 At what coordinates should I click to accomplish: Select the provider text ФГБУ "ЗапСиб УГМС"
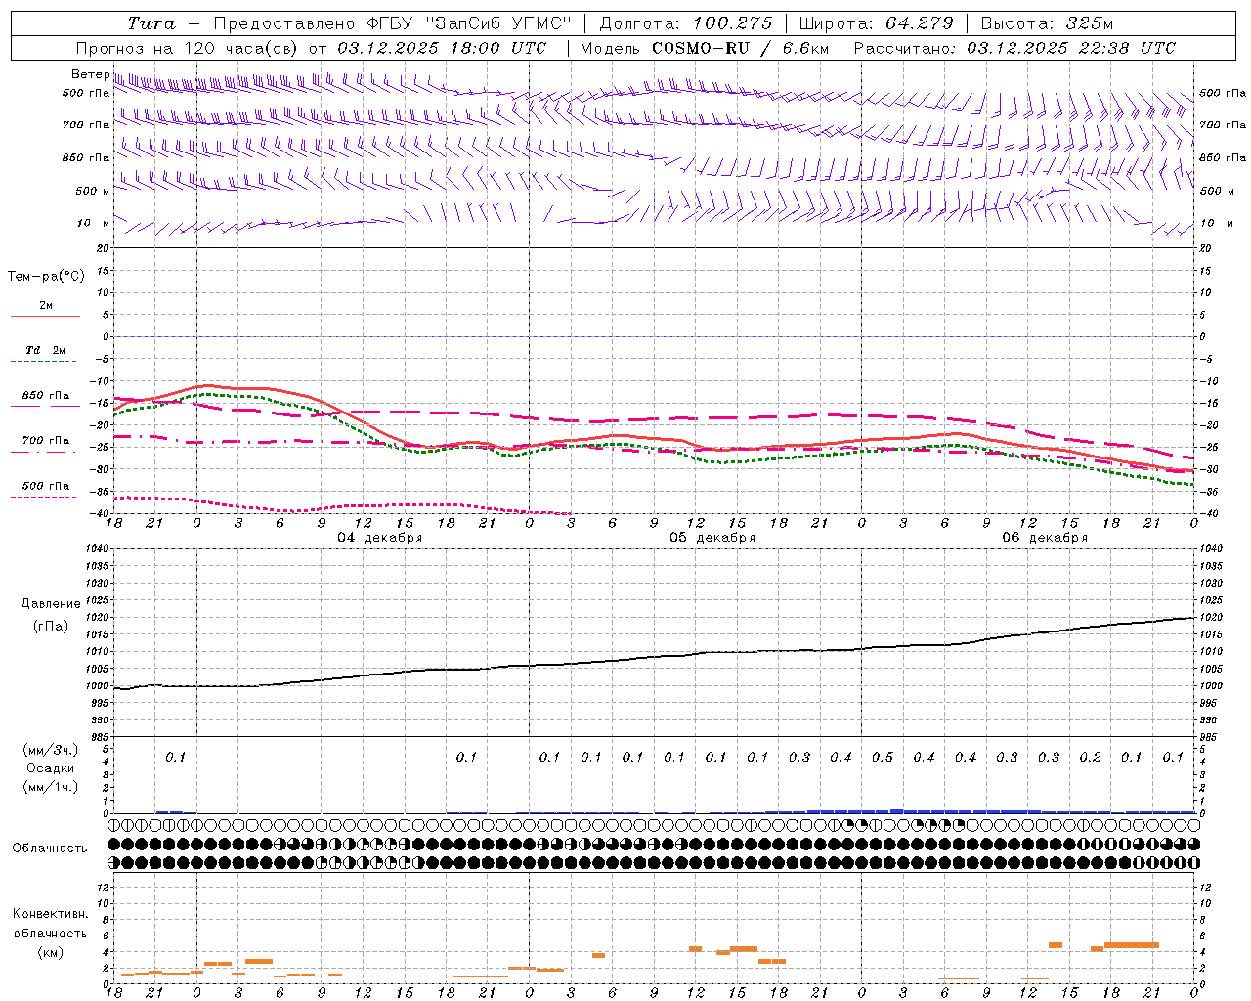(469, 23)
